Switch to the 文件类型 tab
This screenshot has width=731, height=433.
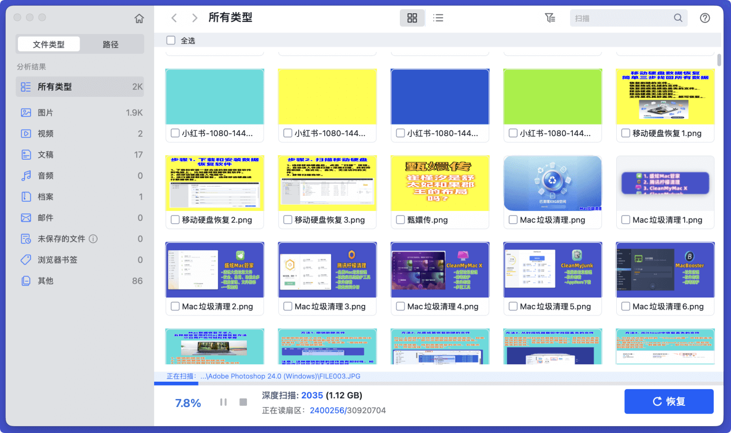click(x=48, y=44)
